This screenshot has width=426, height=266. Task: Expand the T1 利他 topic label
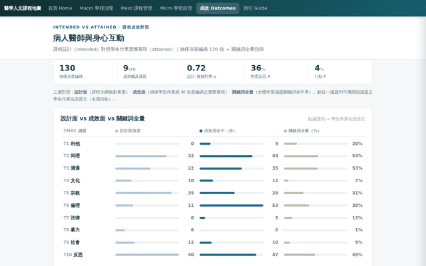[x=72, y=144]
